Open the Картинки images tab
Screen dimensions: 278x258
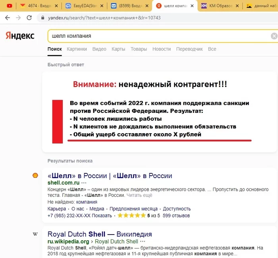coord(77,49)
